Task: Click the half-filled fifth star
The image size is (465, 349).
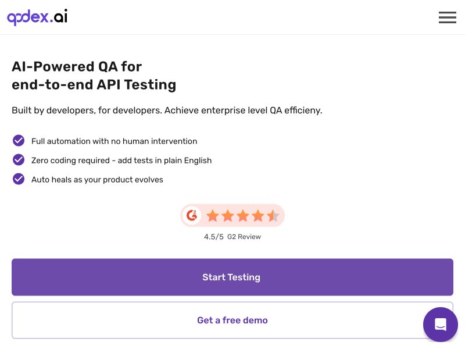Action: coord(273,215)
